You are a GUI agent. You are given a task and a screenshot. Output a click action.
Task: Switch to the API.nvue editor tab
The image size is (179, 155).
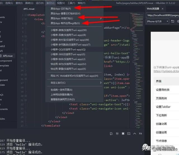point(29,9)
